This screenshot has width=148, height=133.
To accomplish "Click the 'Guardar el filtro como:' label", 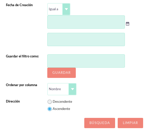I will [22, 56].
